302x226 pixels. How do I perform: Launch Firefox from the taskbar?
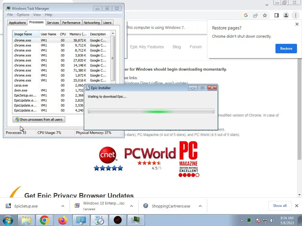click(63, 220)
